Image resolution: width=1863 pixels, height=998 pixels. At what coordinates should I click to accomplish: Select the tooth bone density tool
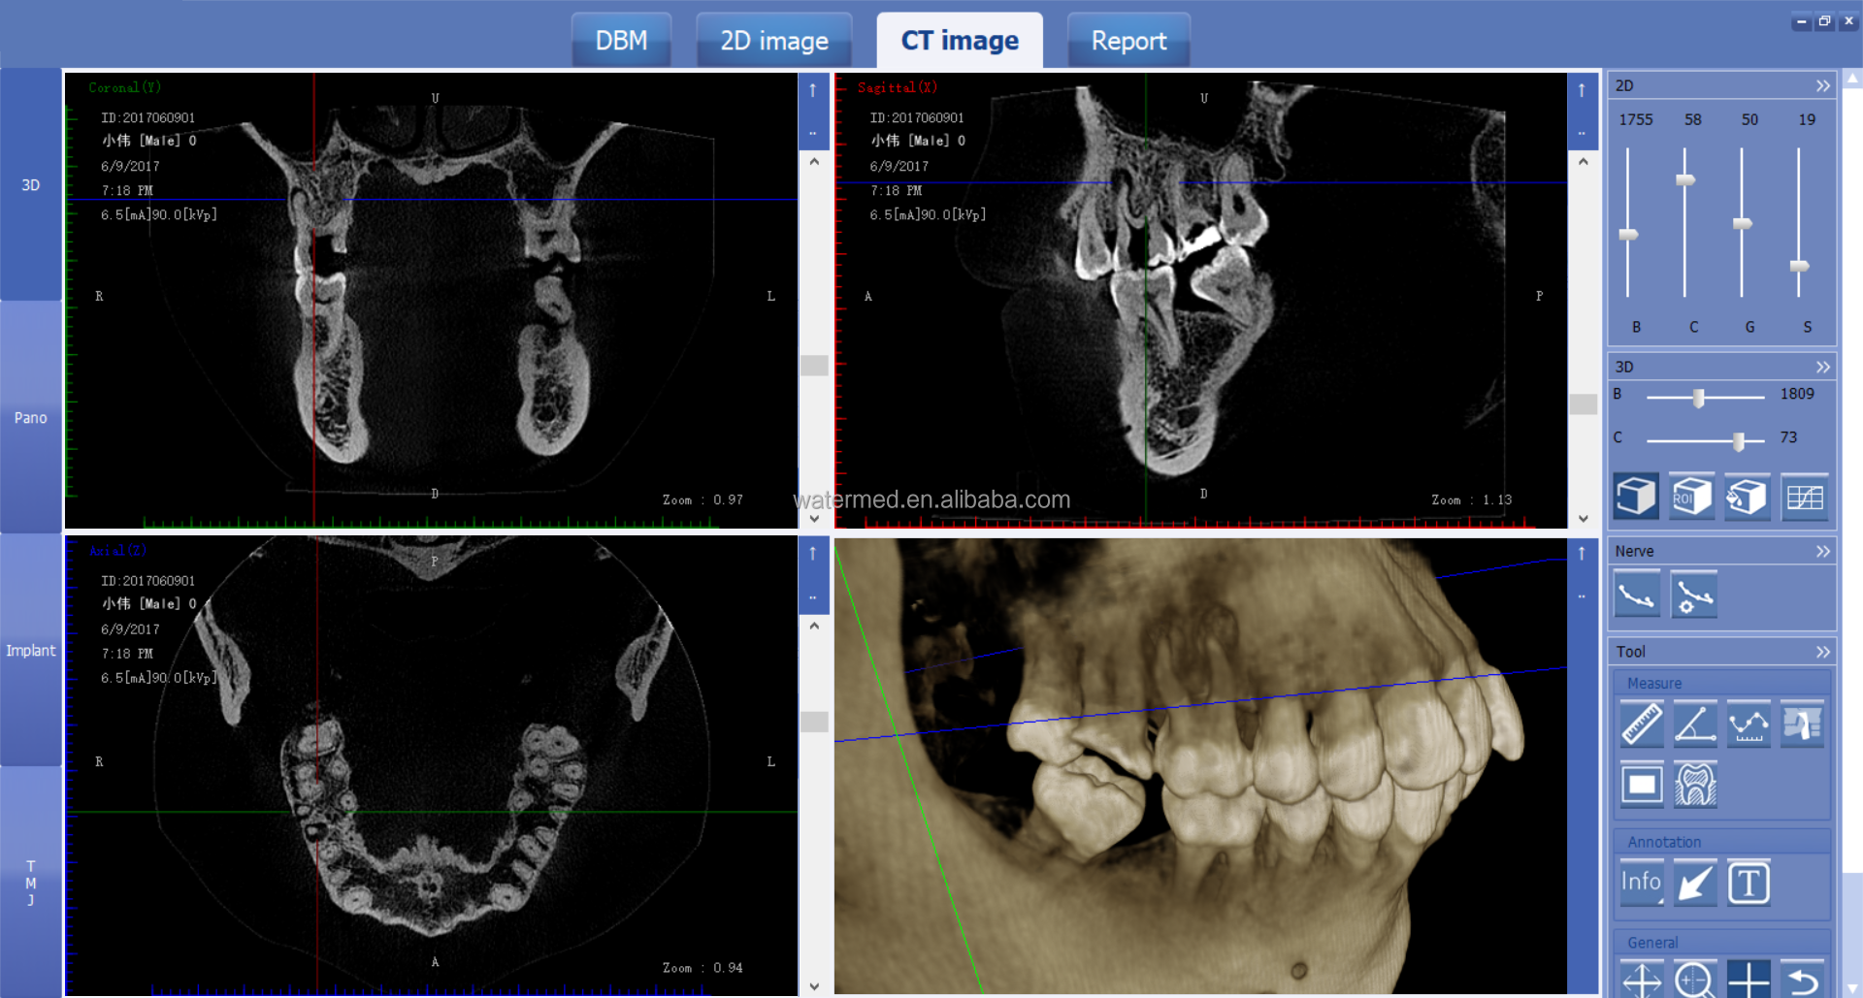pyautogui.click(x=1695, y=785)
